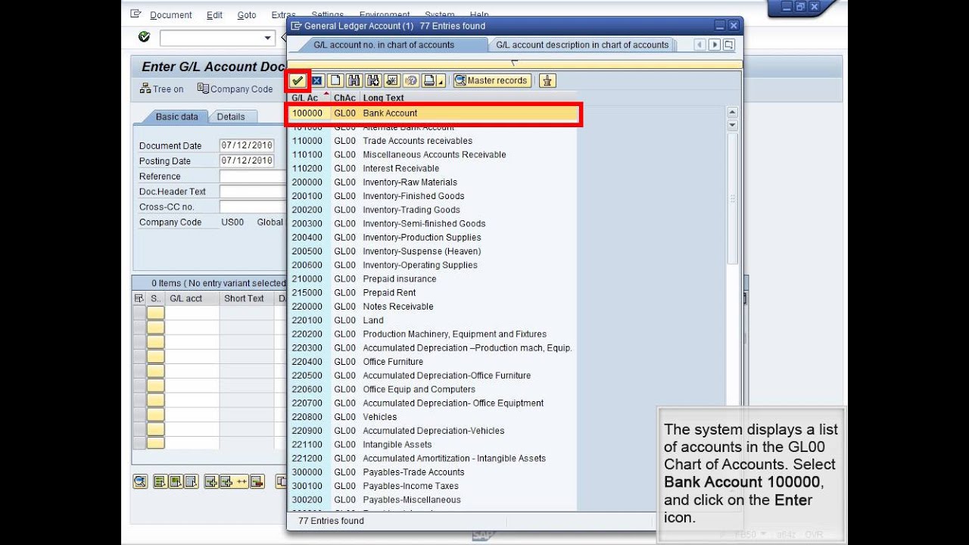969x545 pixels.
Task: Select the Interest Receivable row
Action: click(x=432, y=168)
